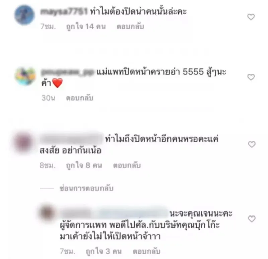The image size is (268, 259).
Task: Open the blurred username of the third commenter
Action: pos(71,139)
